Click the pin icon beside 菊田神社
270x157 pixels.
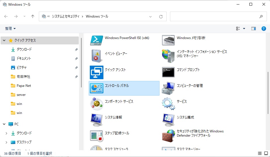(x=76, y=77)
